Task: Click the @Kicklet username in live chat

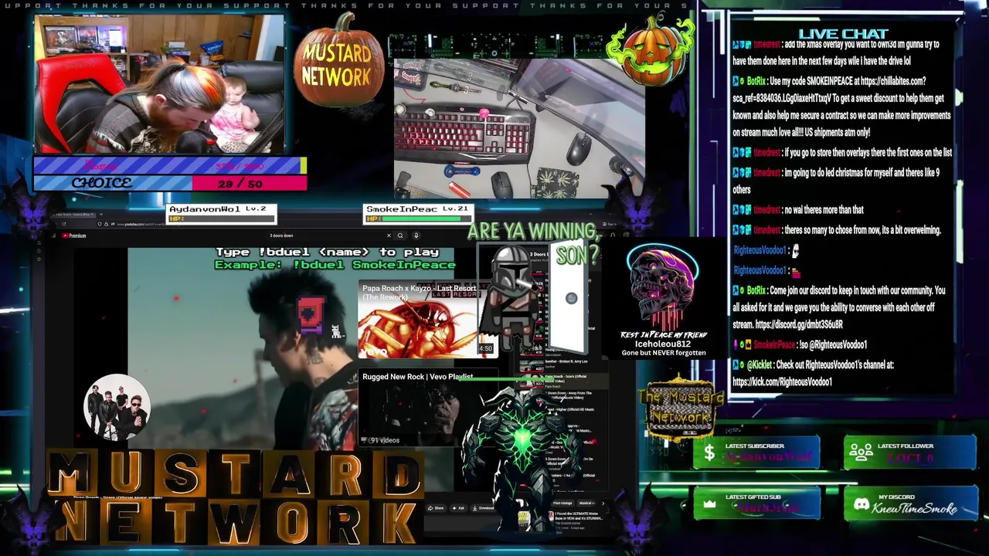Action: [760, 365]
